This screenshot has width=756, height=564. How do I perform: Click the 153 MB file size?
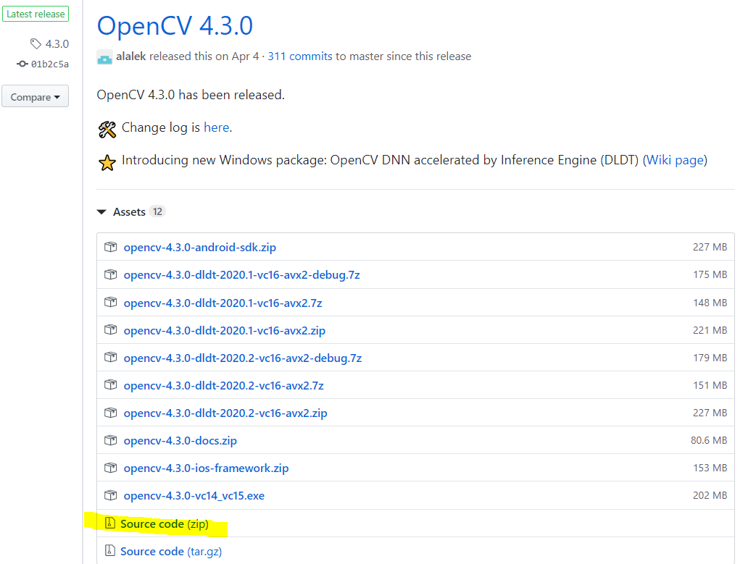click(710, 468)
